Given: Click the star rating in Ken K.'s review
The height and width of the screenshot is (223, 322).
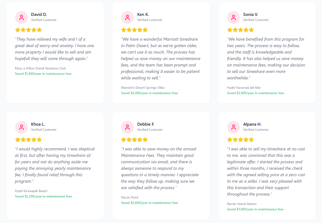Looking at the screenshot, I should tap(134, 30).
